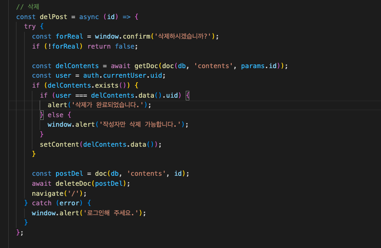The width and height of the screenshot is (381, 248).
Task: Click the 'user ===' comparison
Action: [71, 95]
